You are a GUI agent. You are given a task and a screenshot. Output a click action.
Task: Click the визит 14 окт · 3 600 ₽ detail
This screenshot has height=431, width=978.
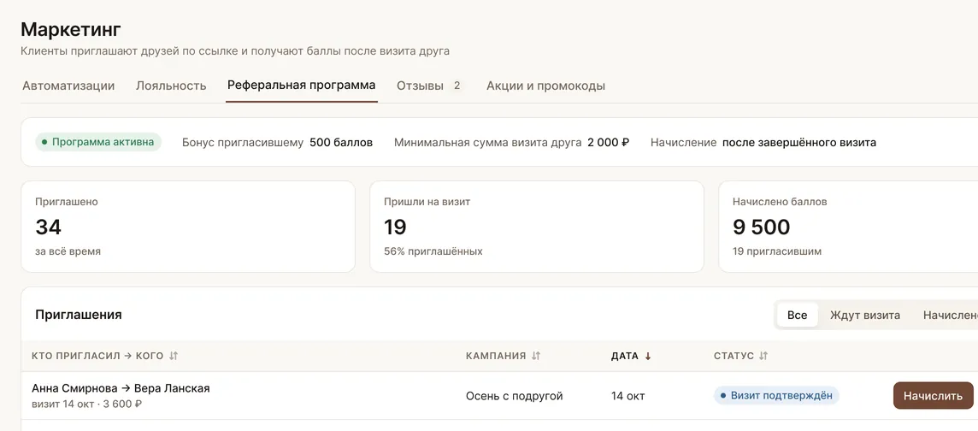point(86,404)
